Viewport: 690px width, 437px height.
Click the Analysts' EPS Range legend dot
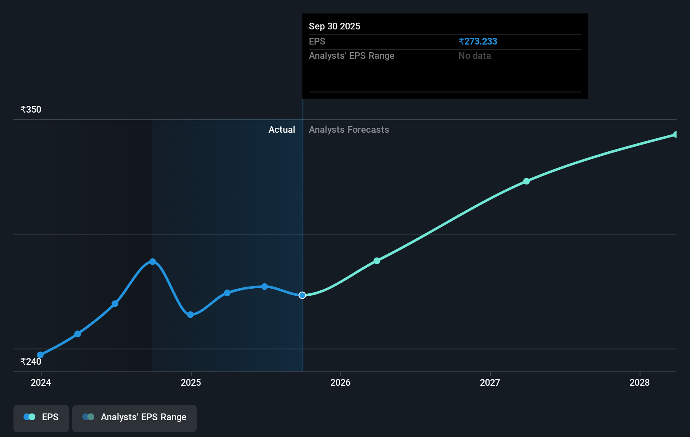(89, 417)
